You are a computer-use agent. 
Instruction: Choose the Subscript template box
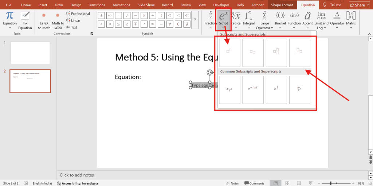[253, 53]
